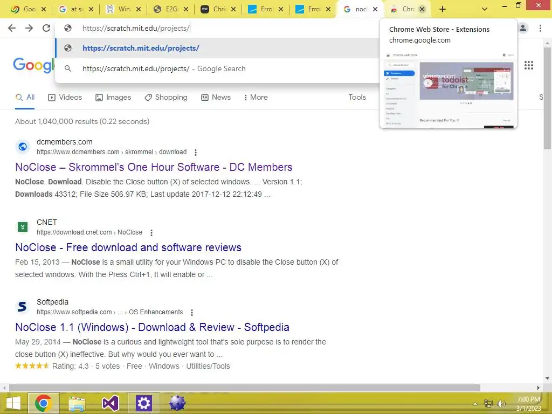The height and width of the screenshot is (414, 552).
Task: Click the Chrome taskbar icon
Action: [x=43, y=403]
